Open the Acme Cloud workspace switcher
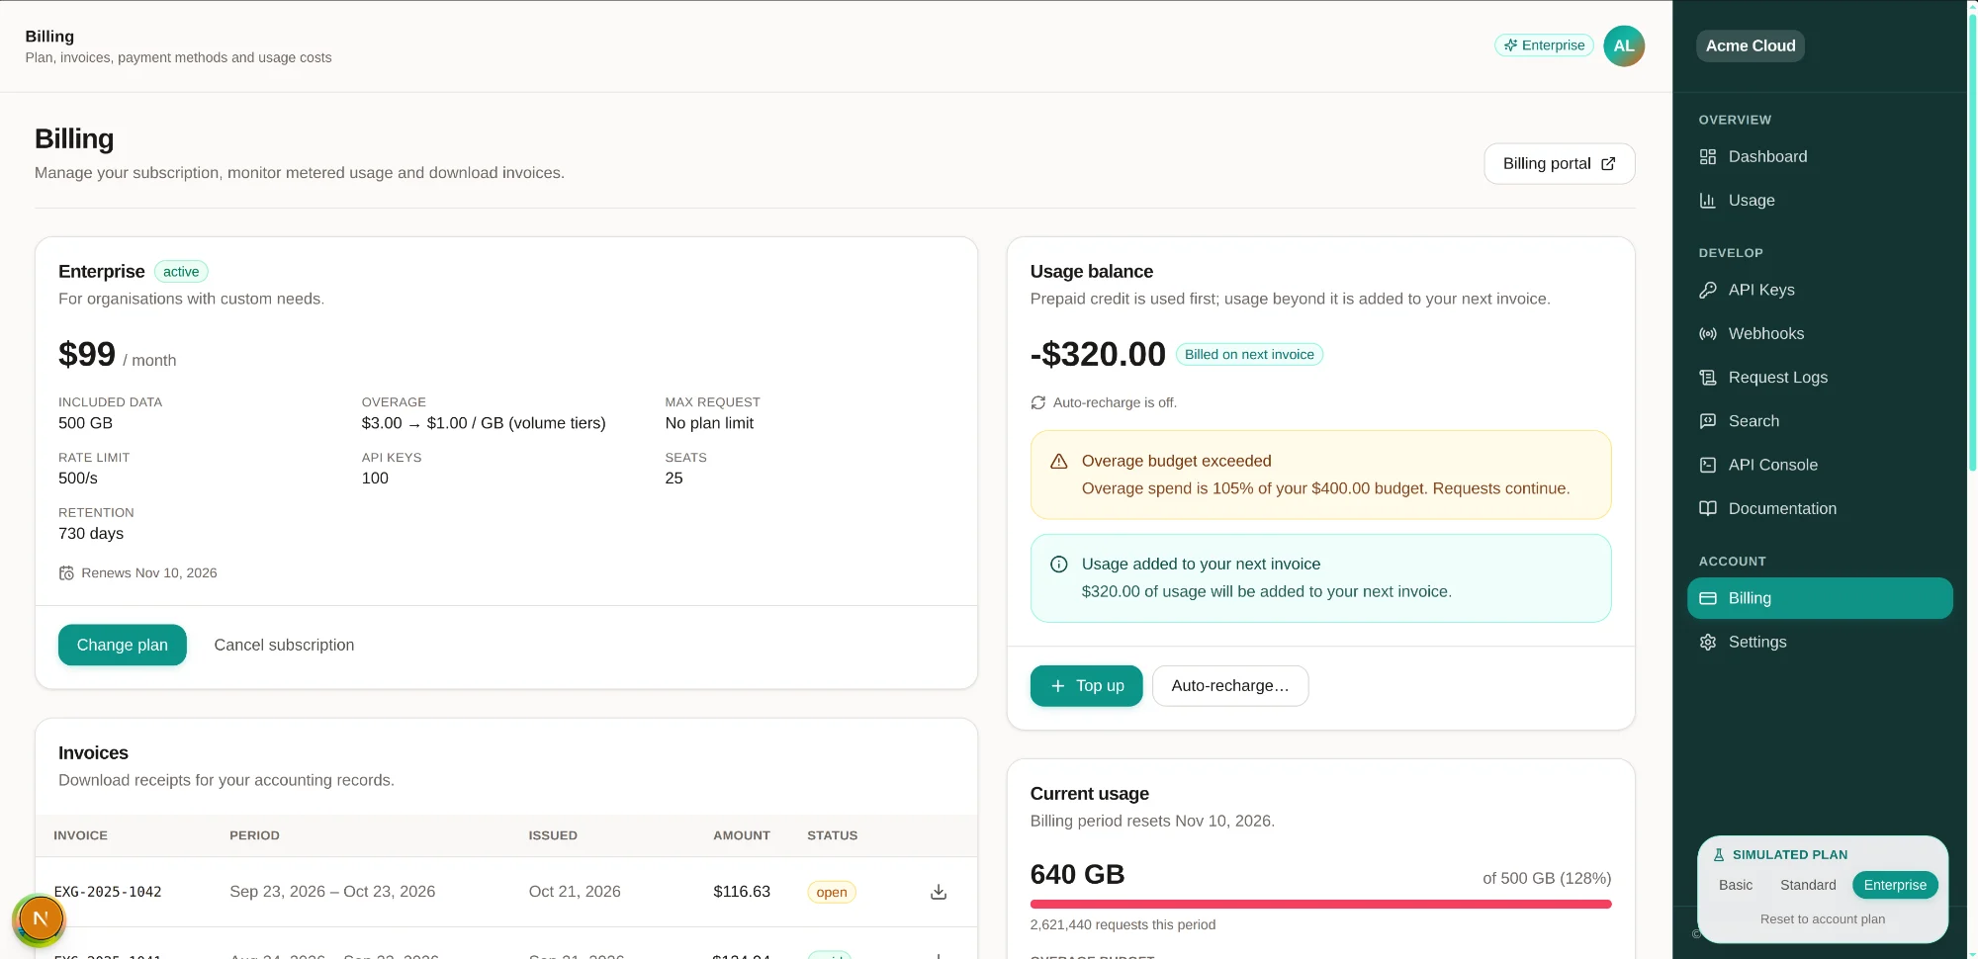This screenshot has width=1978, height=959. point(1750,45)
